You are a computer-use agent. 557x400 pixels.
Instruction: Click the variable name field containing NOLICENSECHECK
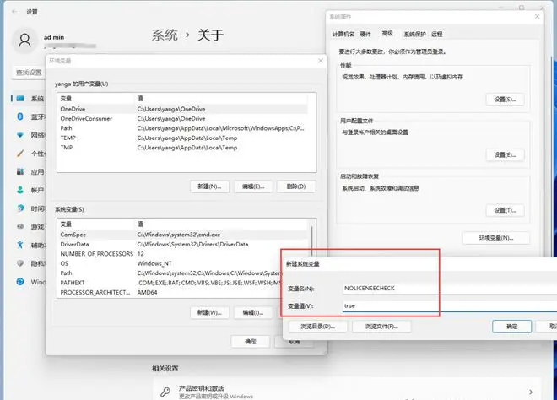tap(450, 289)
